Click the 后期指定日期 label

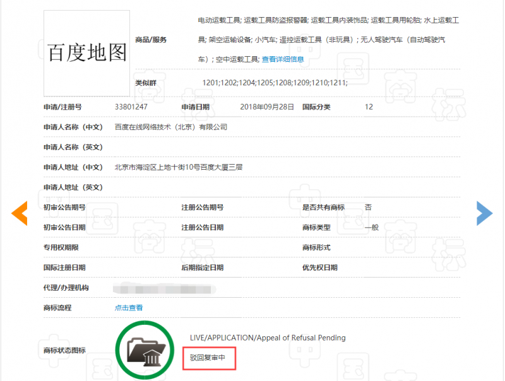coord(202,267)
